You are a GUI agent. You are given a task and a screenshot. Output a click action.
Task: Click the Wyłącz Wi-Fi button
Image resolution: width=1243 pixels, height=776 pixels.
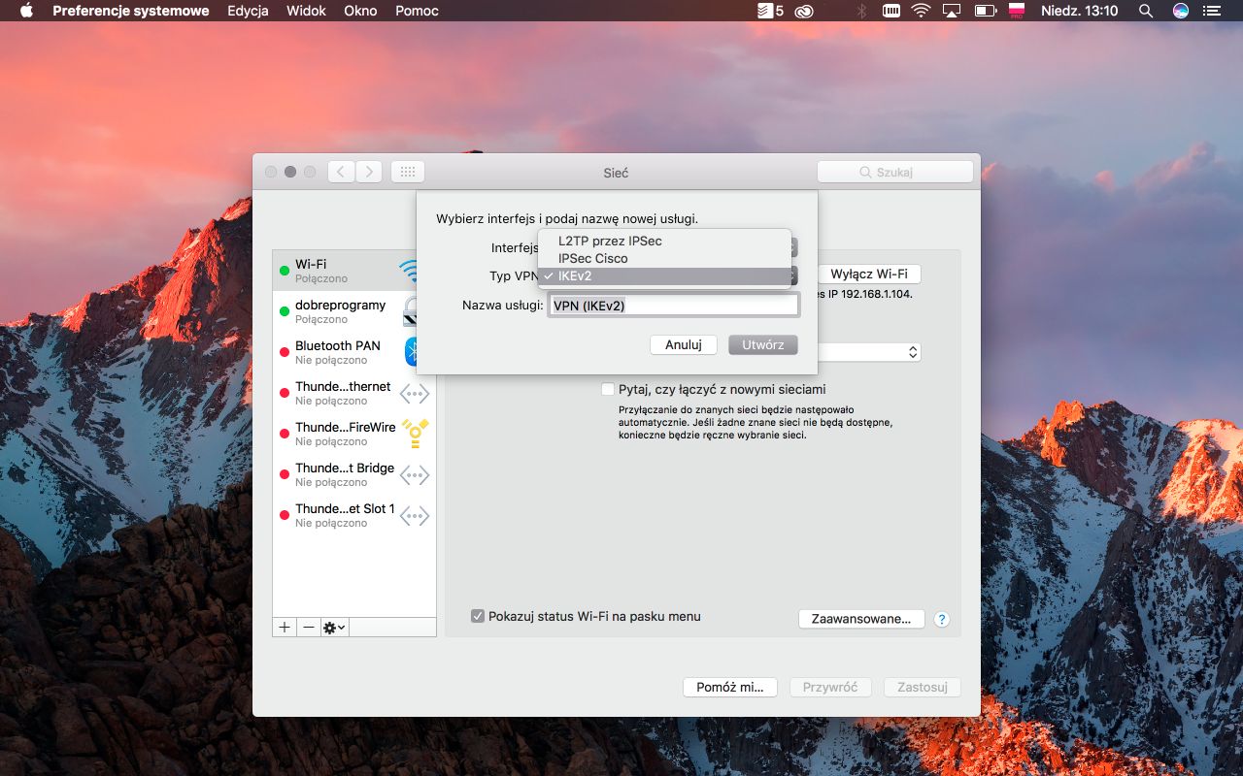[x=869, y=275]
